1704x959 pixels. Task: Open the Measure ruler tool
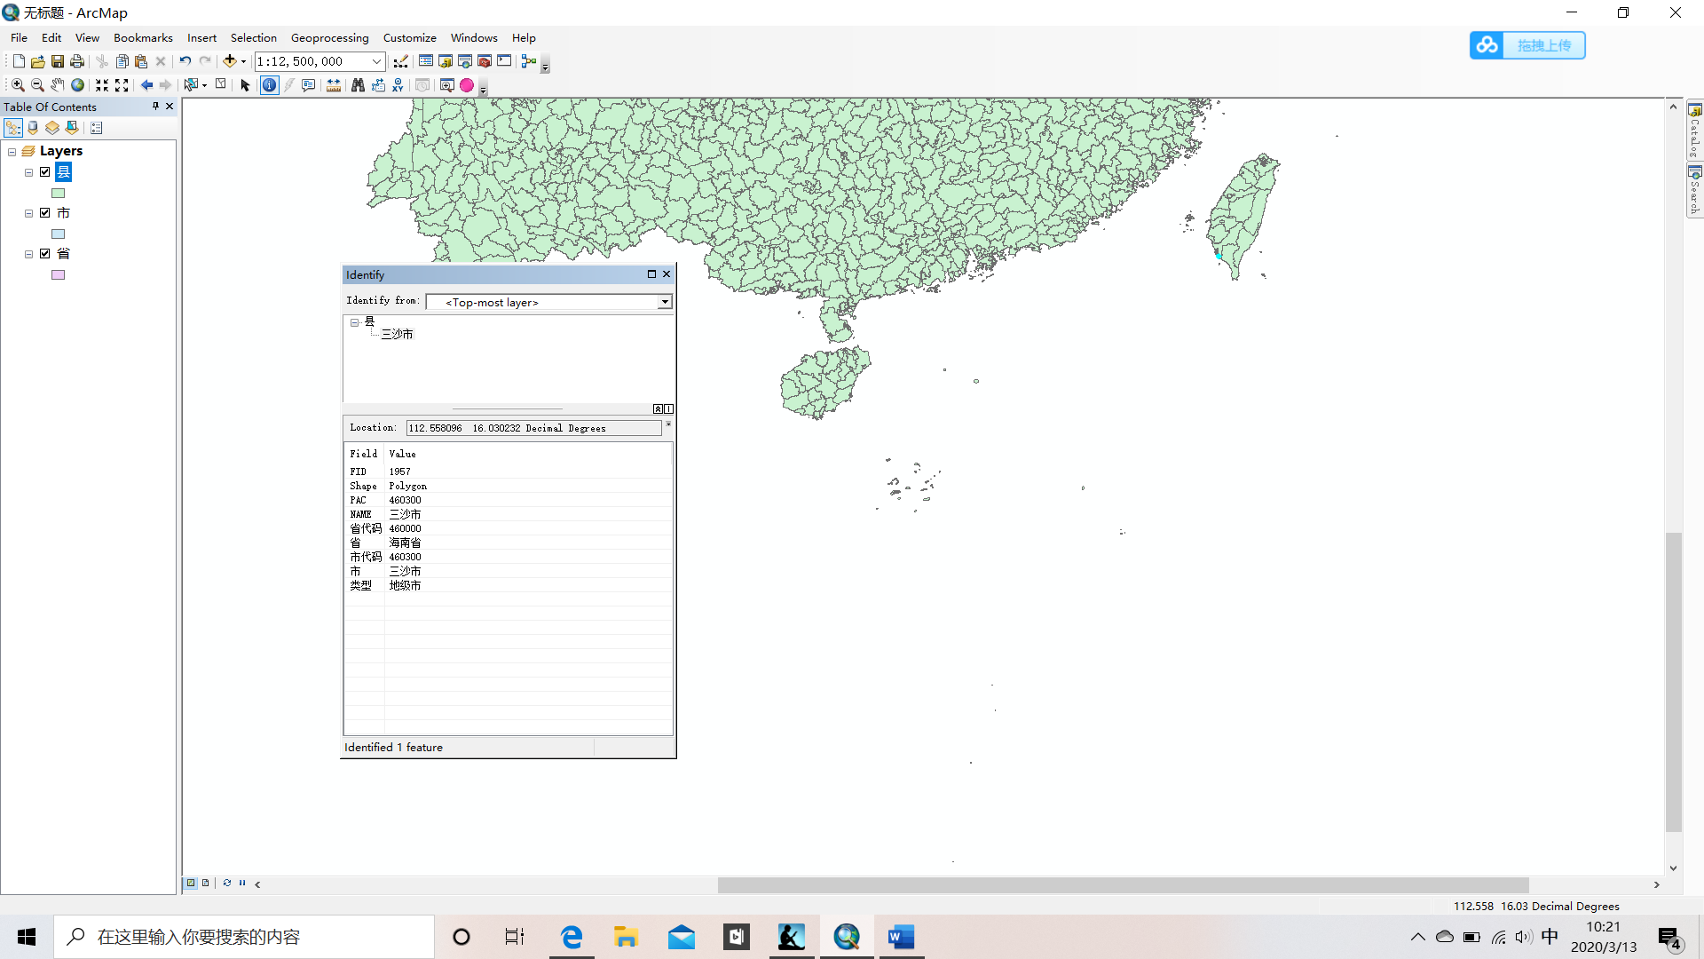point(334,85)
